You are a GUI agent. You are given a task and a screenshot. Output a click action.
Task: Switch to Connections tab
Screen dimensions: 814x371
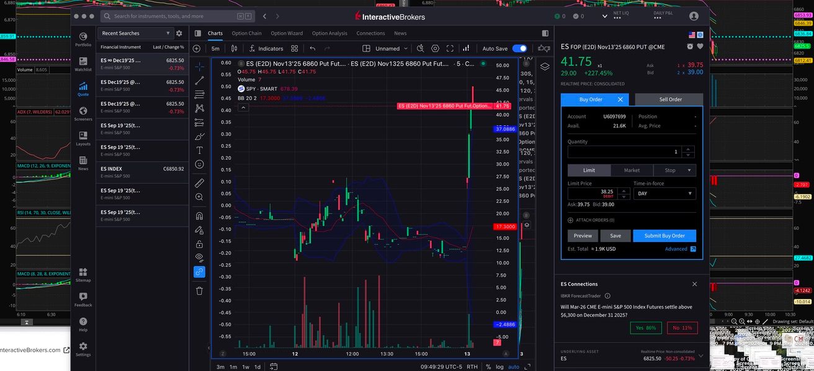pyautogui.click(x=370, y=34)
